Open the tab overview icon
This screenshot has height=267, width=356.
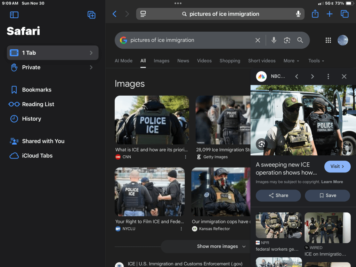(x=345, y=14)
